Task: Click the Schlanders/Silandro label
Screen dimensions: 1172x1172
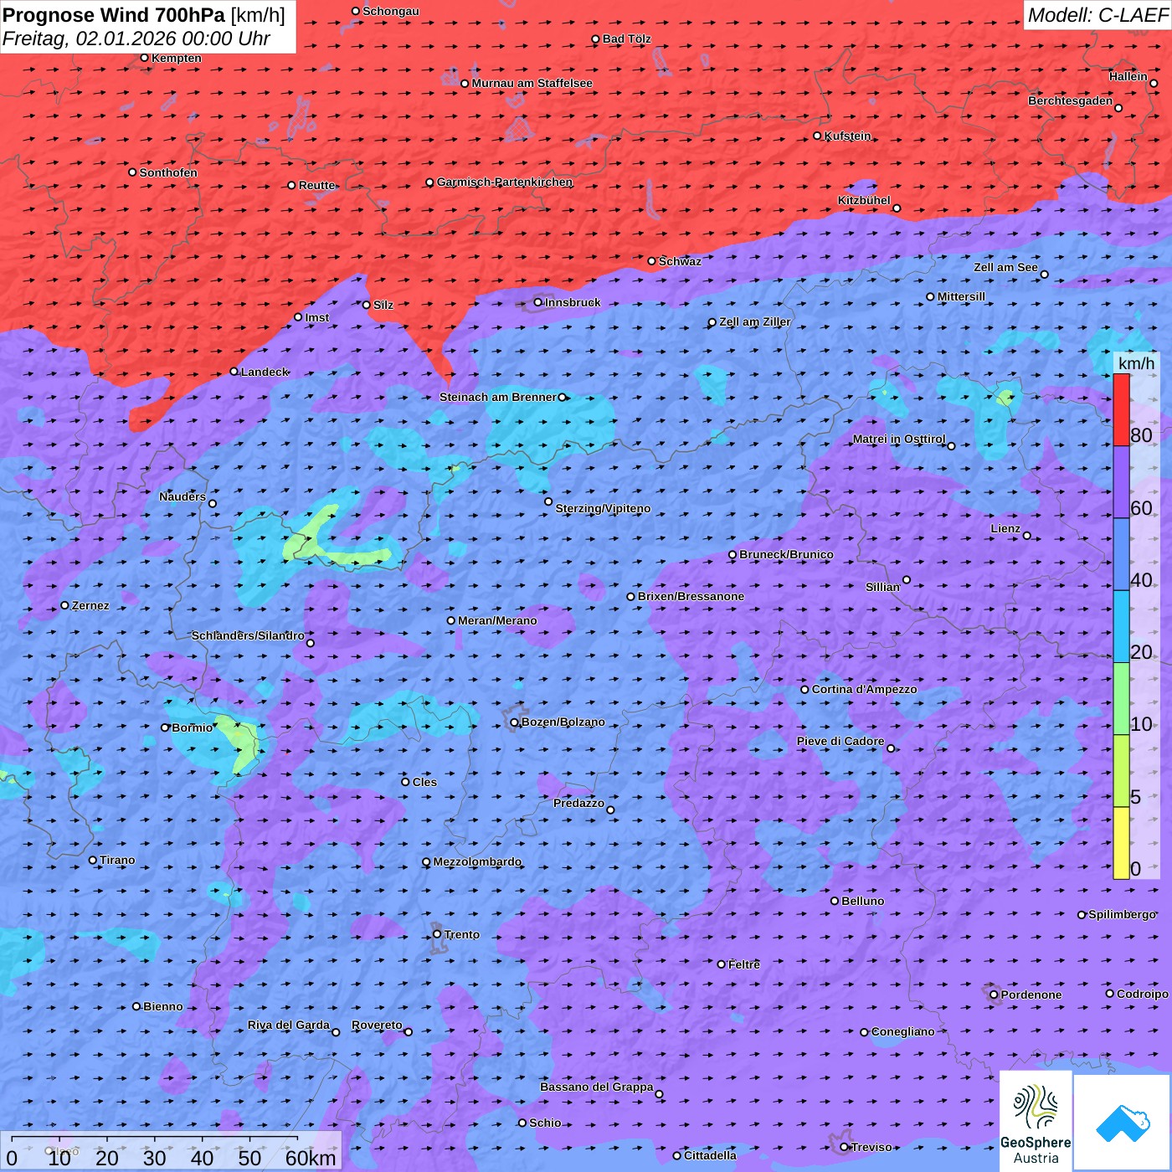Action: point(248,635)
